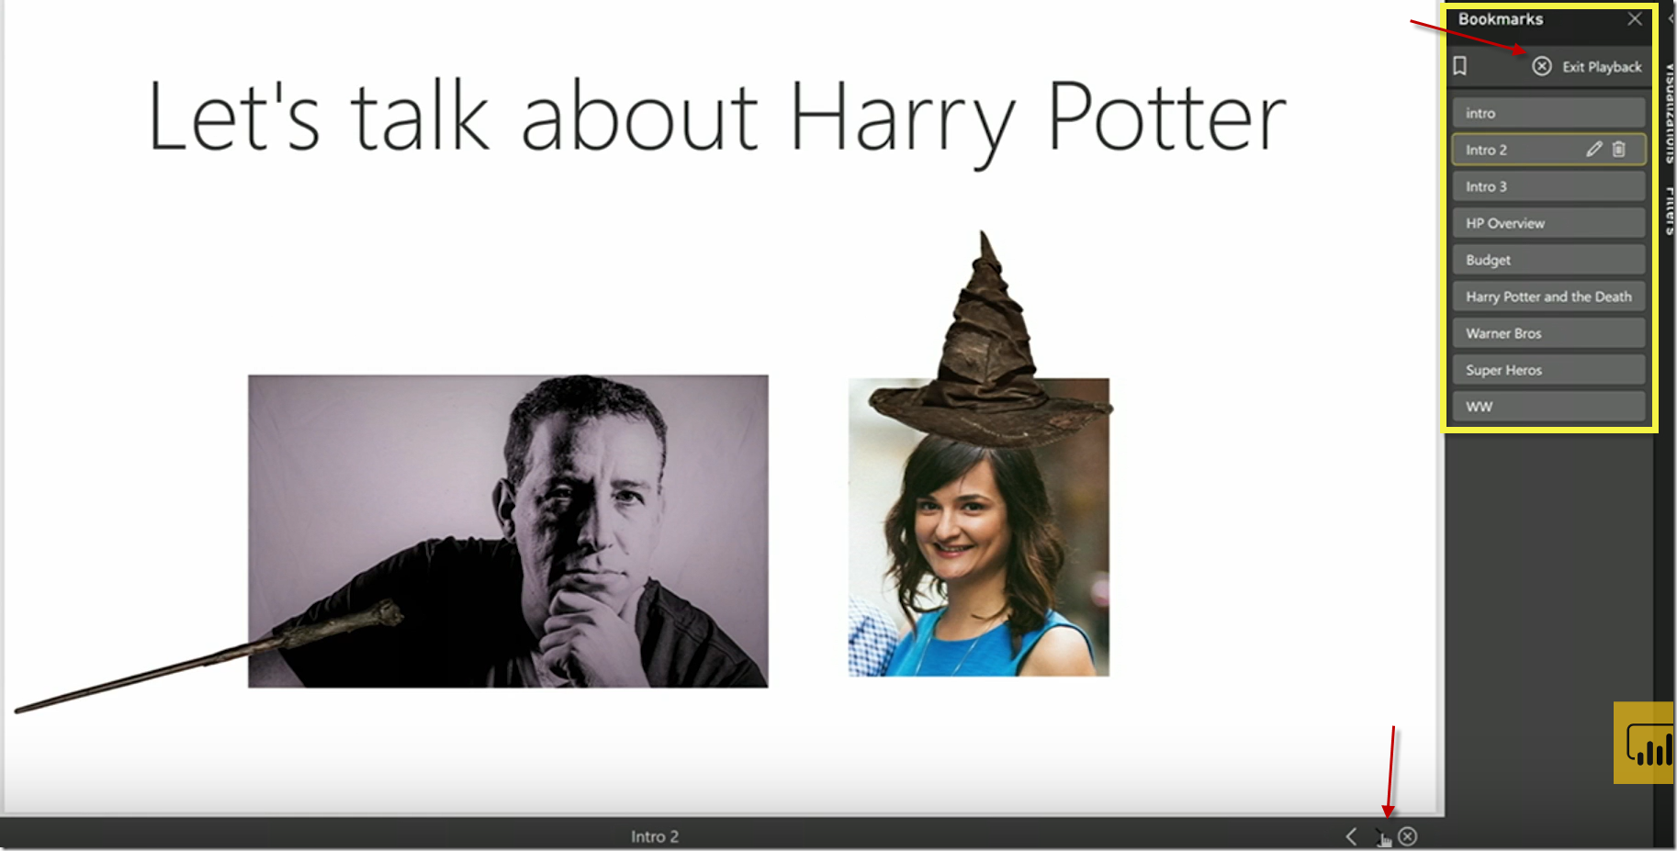Expand the collapsed Filters pane
1677x851 pixels.
(x=1669, y=210)
